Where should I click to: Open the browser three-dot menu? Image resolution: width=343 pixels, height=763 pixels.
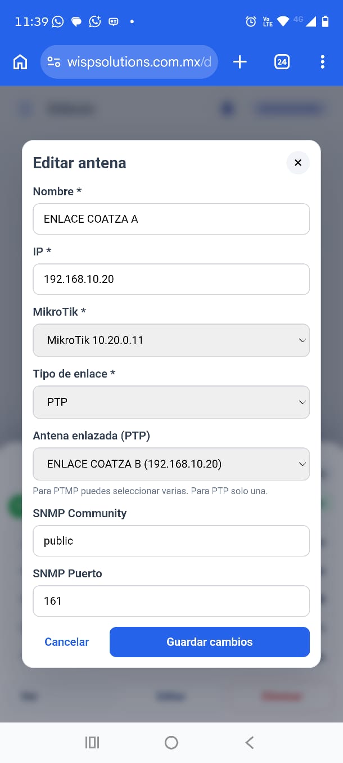322,62
